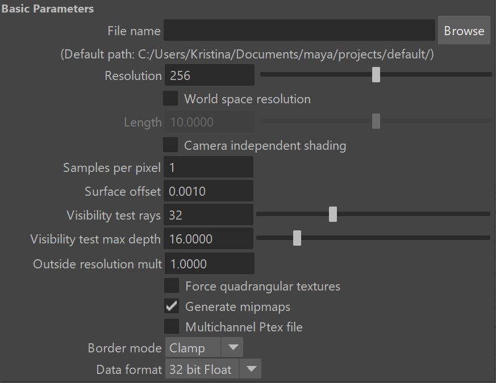Click the Border mode dropdown arrow
This screenshot has height=383, width=496.
tap(233, 348)
